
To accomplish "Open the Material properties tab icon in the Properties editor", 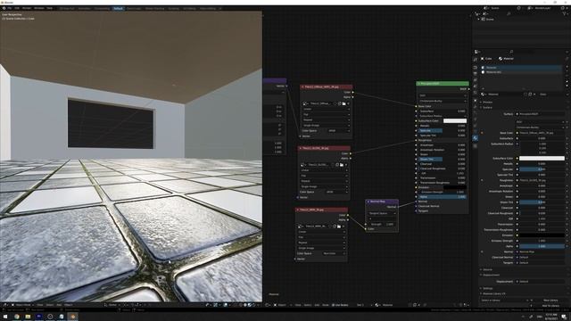I will point(476,138).
